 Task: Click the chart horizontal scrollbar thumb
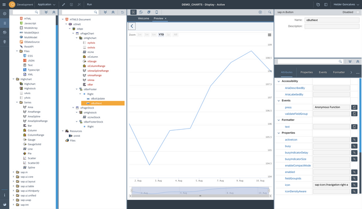(x=200, y=196)
